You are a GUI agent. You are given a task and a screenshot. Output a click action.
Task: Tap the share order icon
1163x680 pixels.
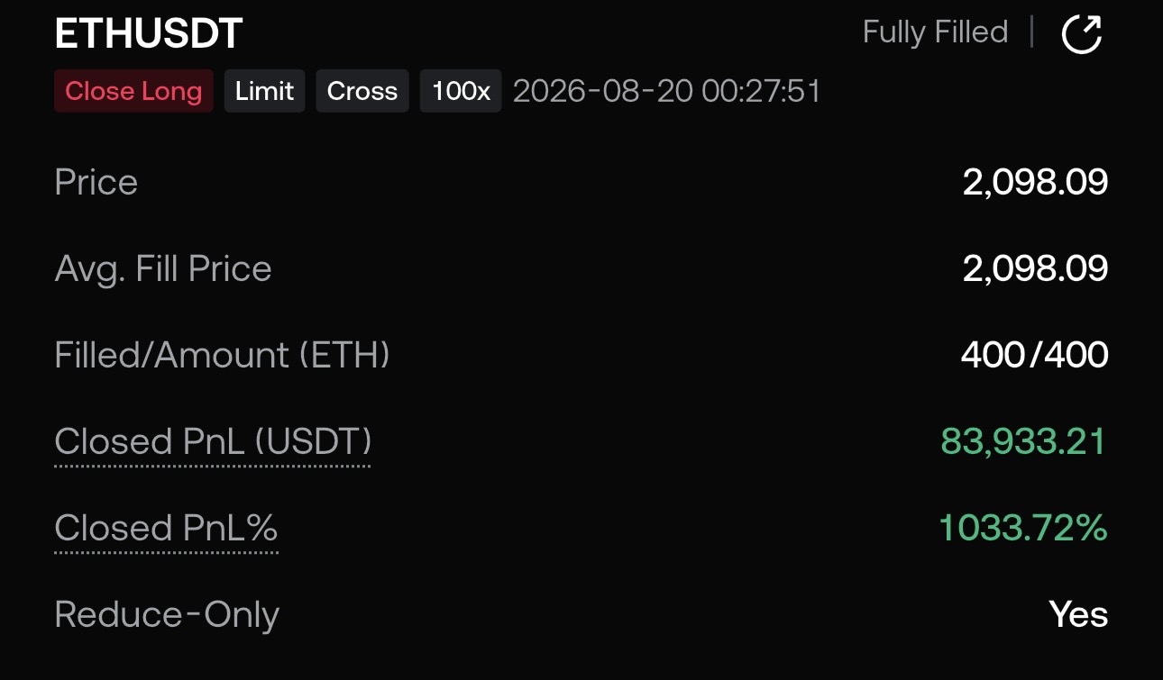point(1082,34)
